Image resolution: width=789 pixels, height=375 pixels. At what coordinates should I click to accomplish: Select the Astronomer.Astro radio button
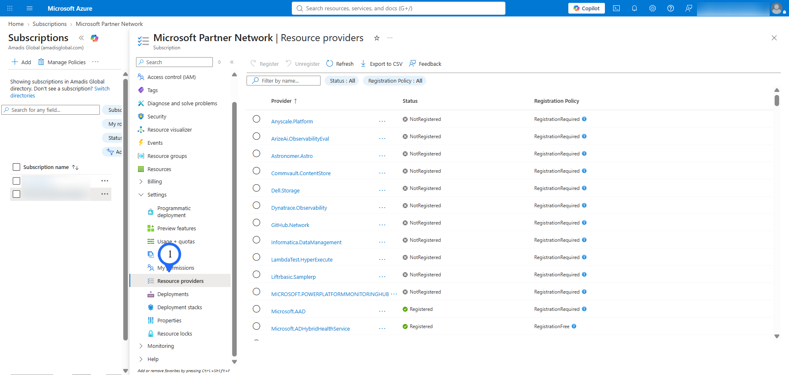(256, 153)
